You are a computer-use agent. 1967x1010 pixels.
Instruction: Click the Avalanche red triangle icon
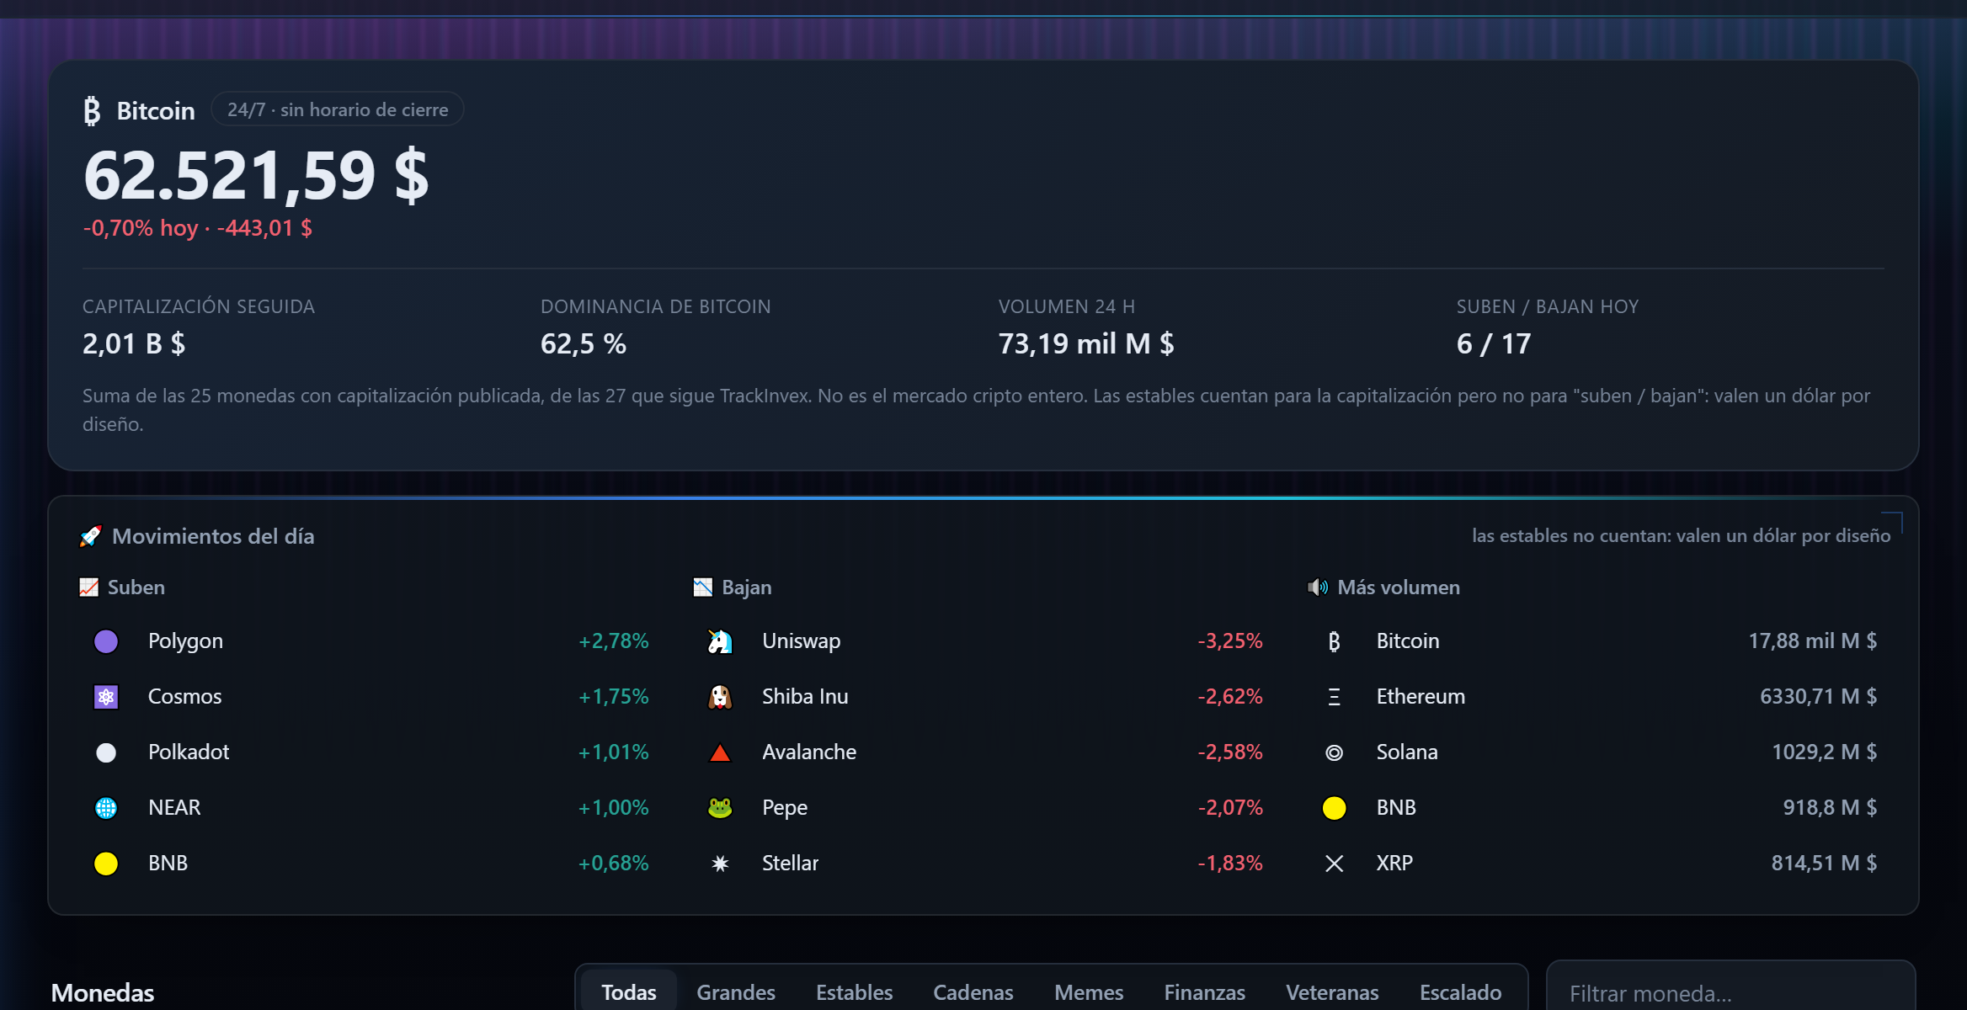720,752
